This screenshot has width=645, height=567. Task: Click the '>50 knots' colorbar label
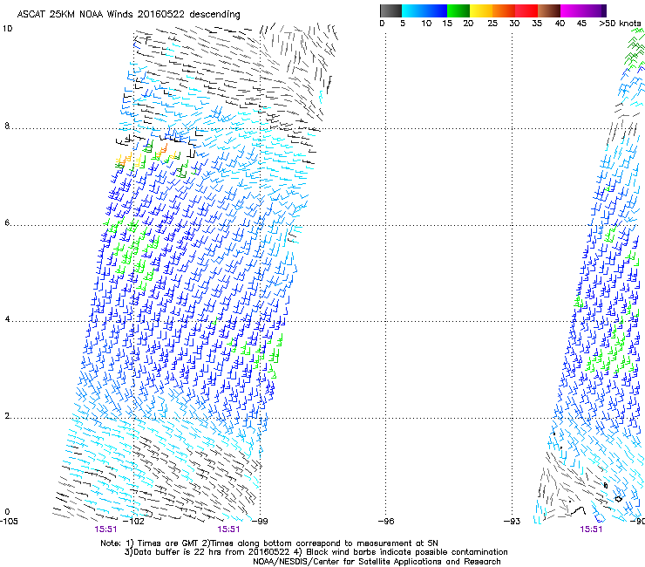pos(620,24)
